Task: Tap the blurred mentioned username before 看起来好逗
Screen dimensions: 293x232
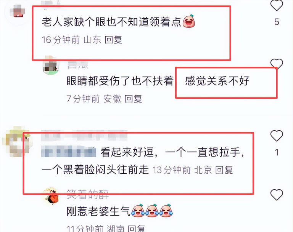Action: tap(69, 152)
